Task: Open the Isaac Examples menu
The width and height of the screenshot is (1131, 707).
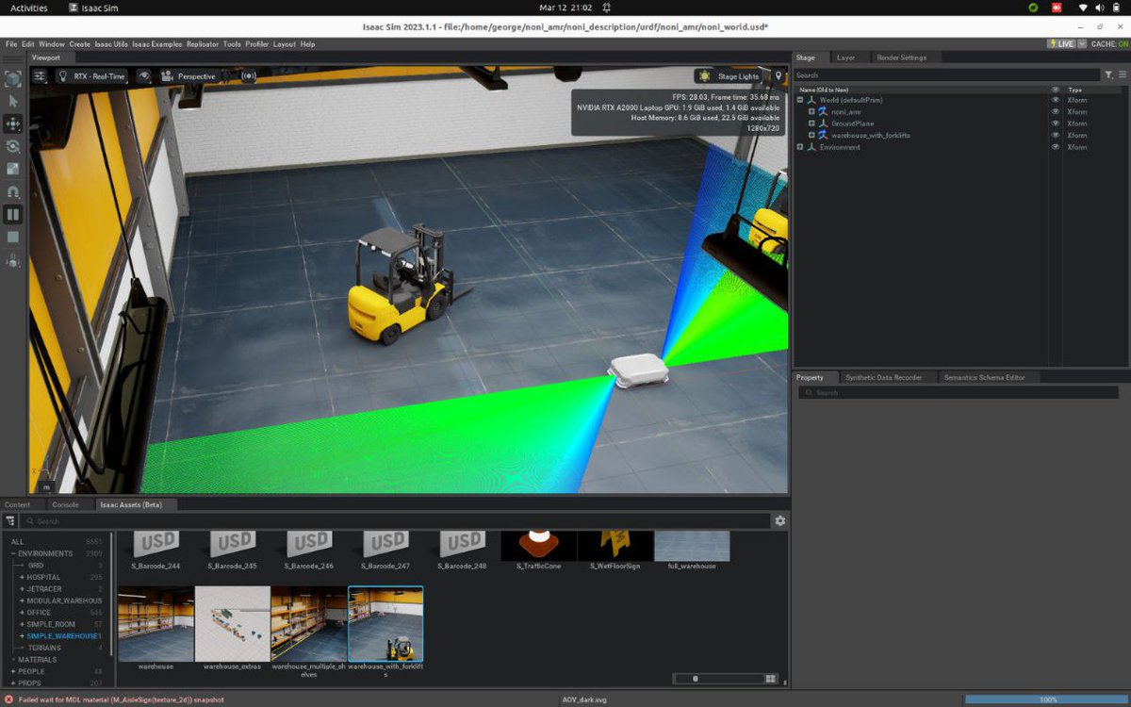Action: click(157, 44)
